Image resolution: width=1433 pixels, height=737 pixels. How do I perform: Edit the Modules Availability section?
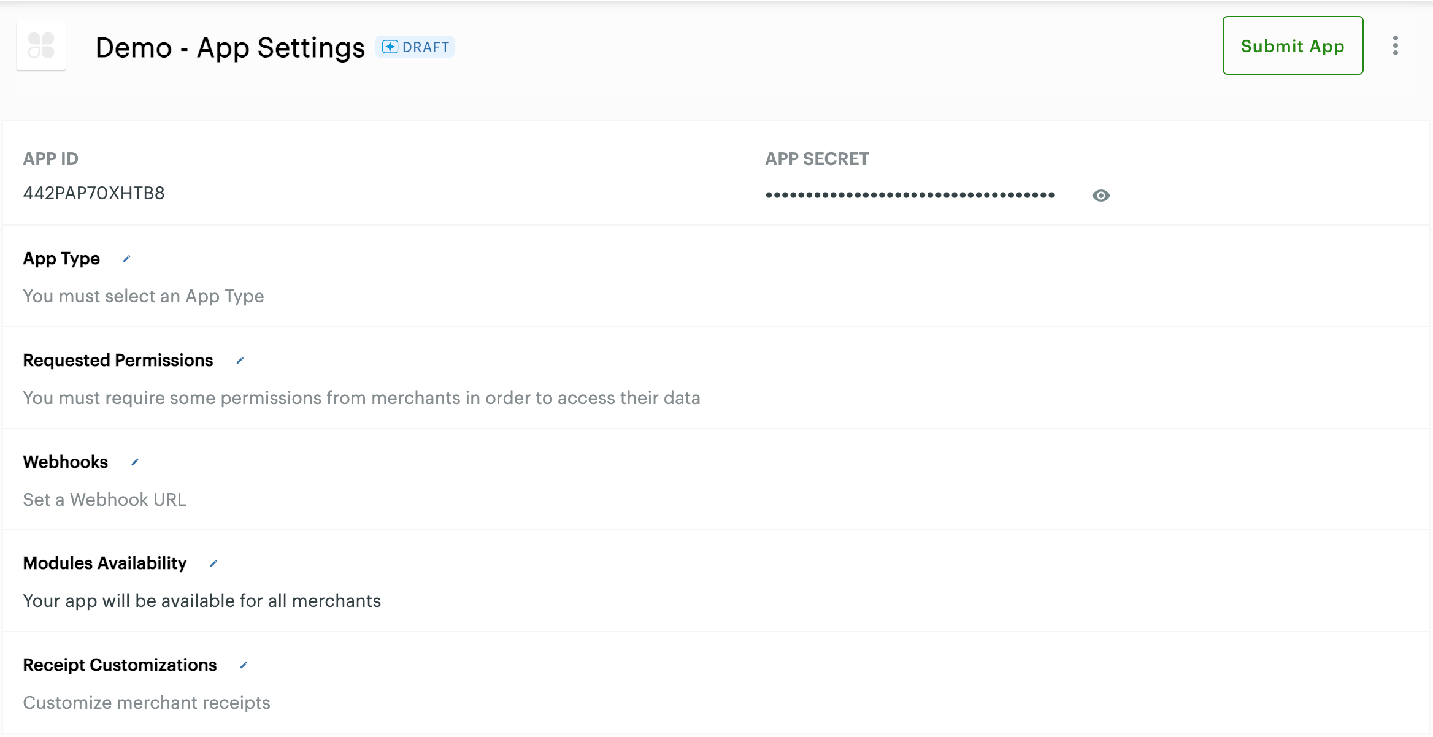(x=213, y=563)
